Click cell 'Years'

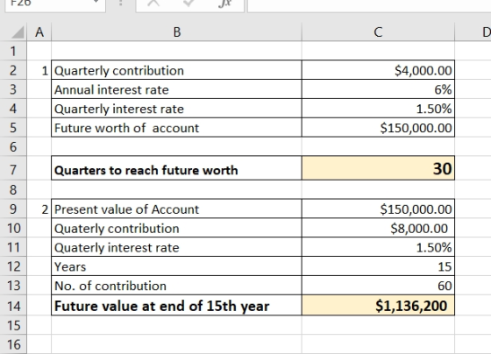[x=176, y=266]
